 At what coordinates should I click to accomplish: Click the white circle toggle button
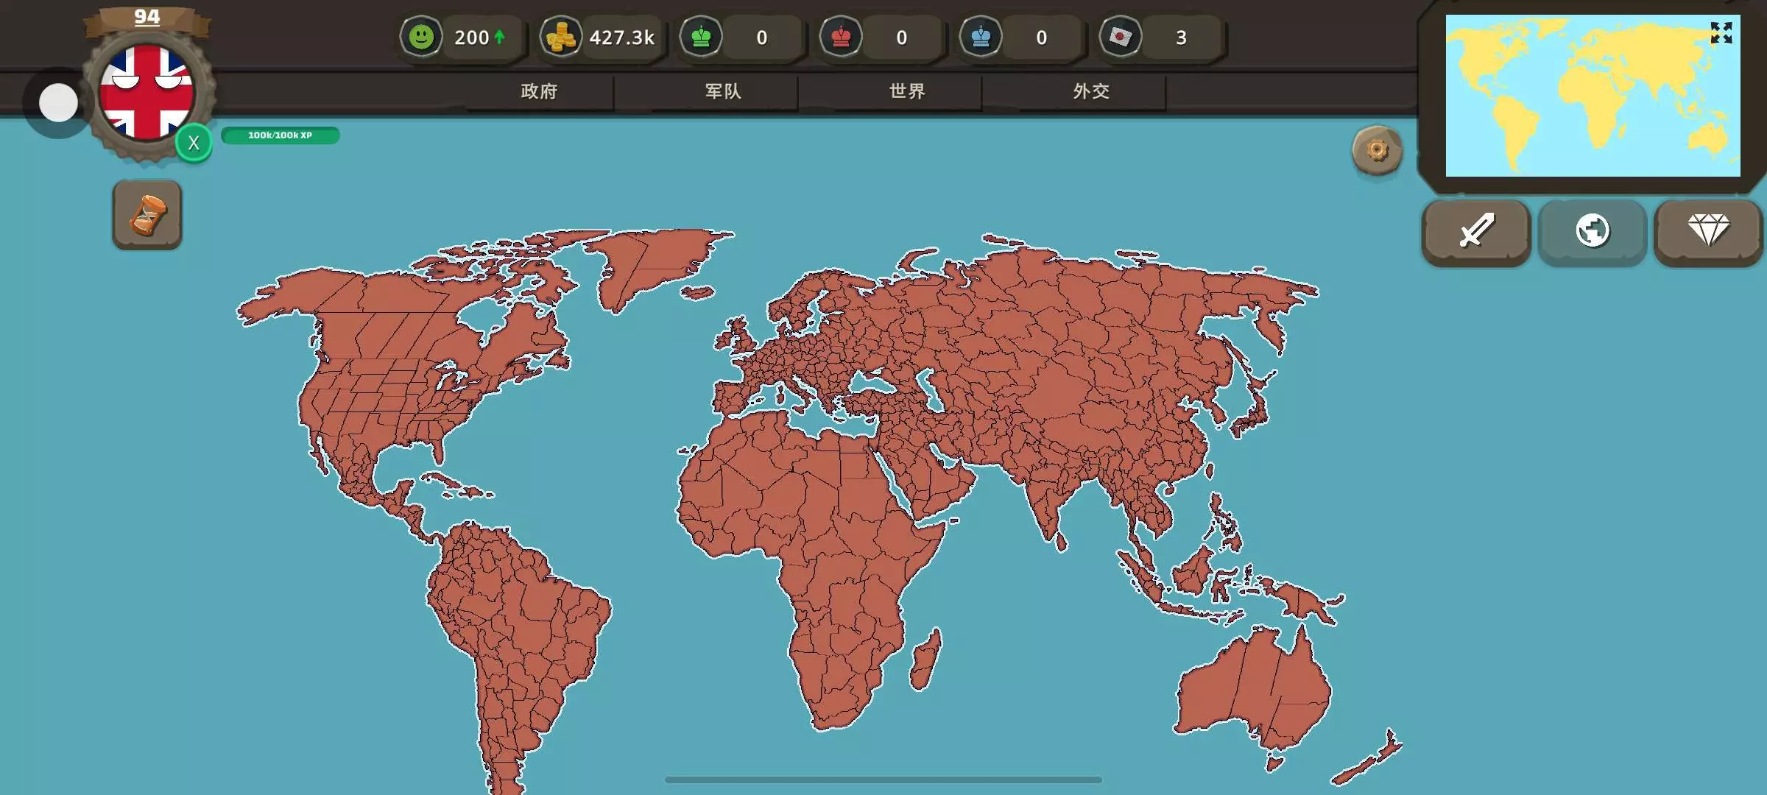58,103
